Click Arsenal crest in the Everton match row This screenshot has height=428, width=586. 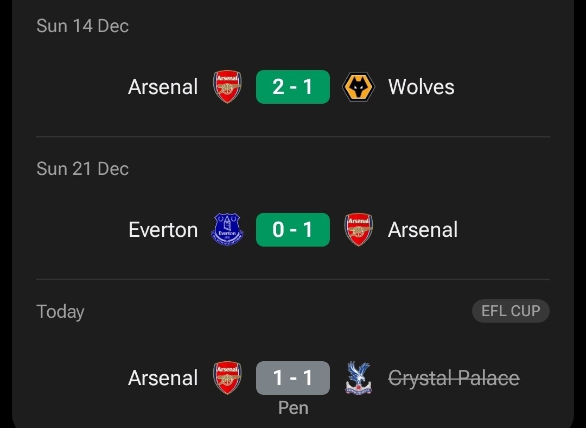(x=359, y=229)
